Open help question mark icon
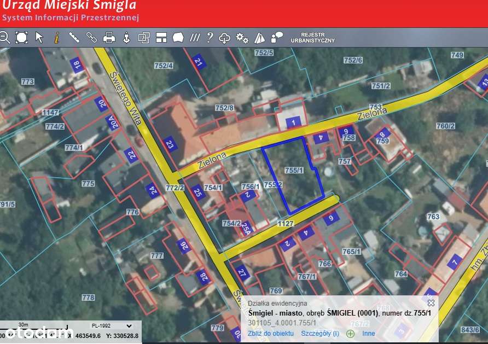 point(210,38)
